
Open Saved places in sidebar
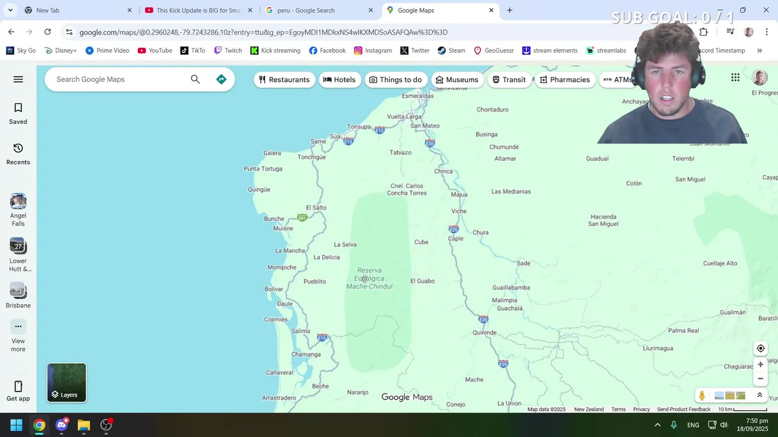coord(18,113)
